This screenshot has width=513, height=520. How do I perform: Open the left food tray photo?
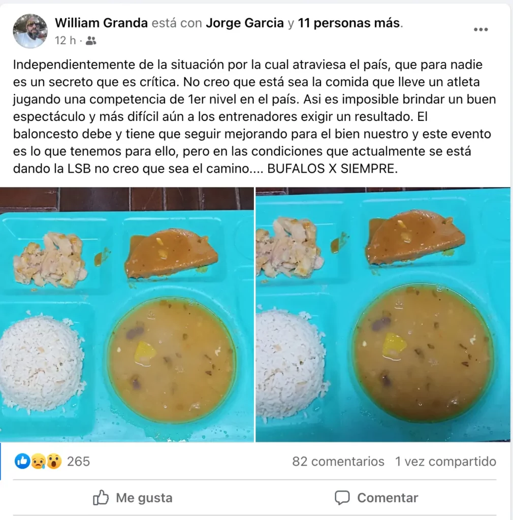click(127, 315)
